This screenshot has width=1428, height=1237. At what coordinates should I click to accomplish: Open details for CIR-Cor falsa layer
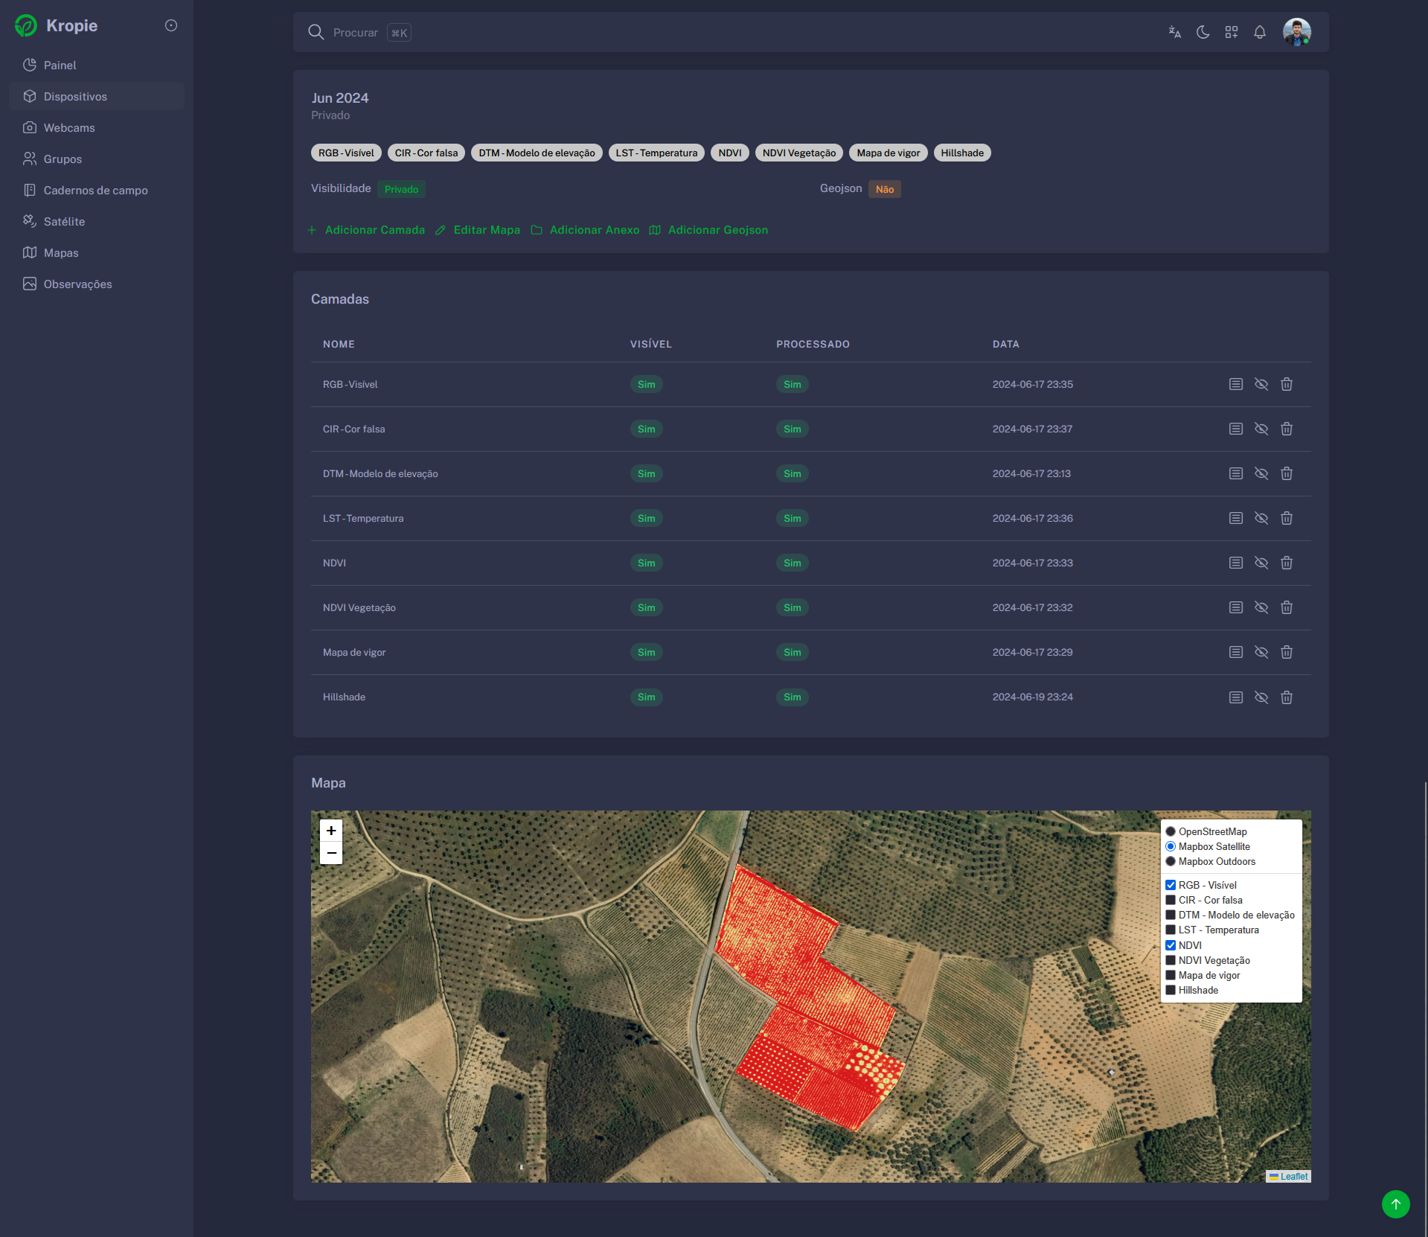[x=1235, y=429]
